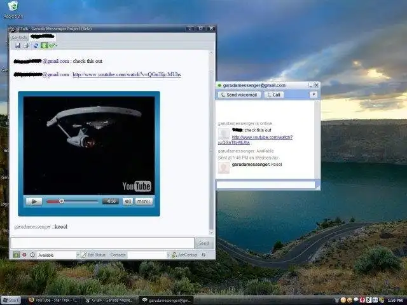Select the blacked-out contact chat tab
Screen dimensions: 407x305
[x=43, y=36]
